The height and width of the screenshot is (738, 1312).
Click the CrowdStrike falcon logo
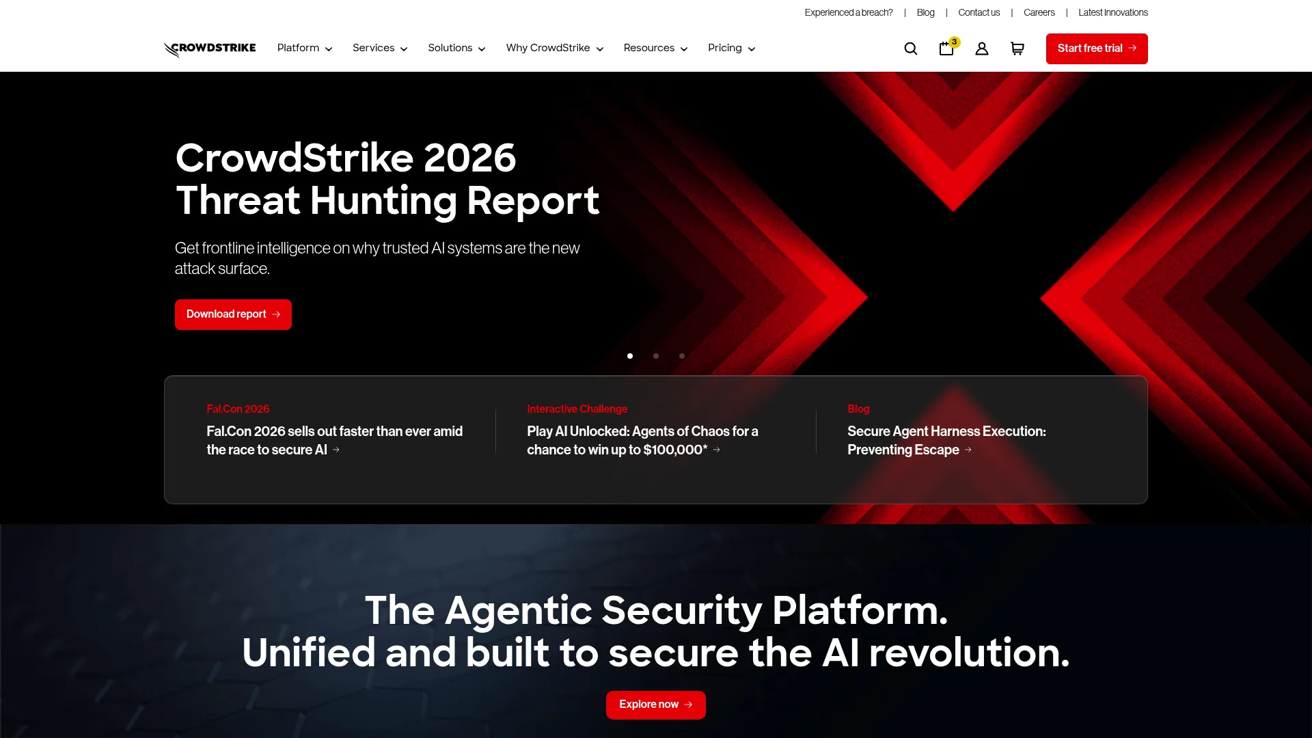click(x=210, y=49)
